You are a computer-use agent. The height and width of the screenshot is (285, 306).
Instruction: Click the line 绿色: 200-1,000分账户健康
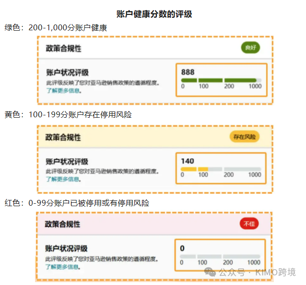(56, 27)
